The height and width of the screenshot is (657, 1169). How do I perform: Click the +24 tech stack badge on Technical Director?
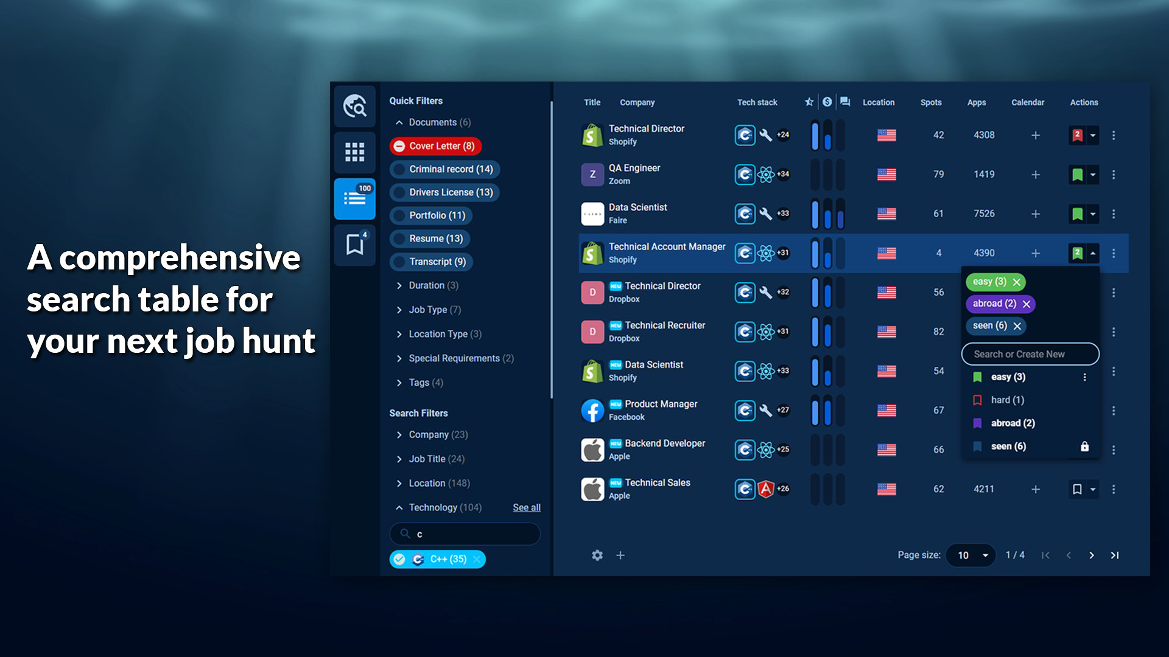(783, 135)
